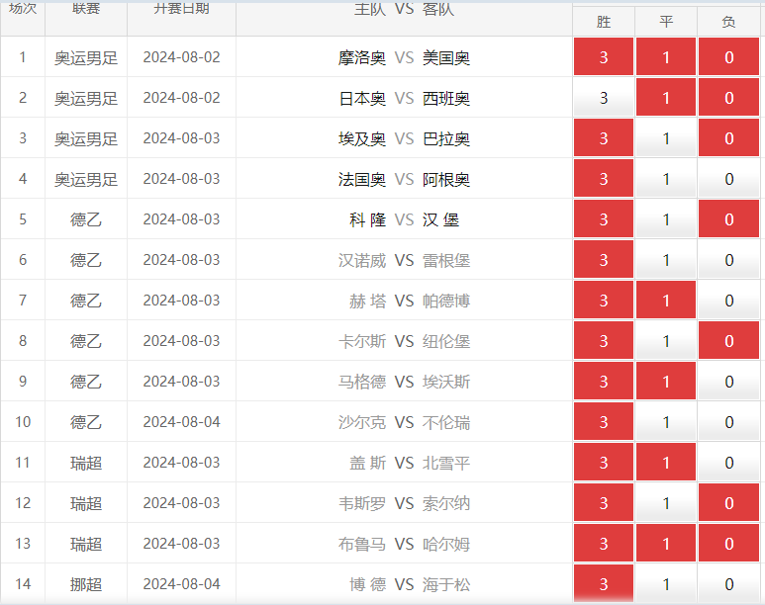Deselect draw option 1 for 盖斯 VS 北雪平
Viewport: 765px width, 605px height.
pyautogui.click(x=666, y=462)
